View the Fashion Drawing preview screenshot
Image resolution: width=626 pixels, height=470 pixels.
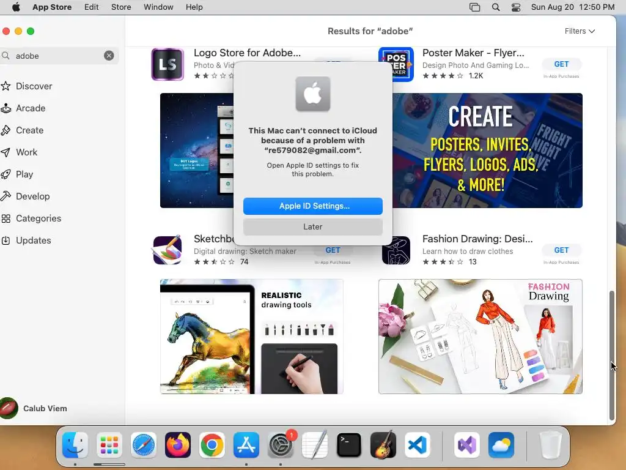coord(481,337)
